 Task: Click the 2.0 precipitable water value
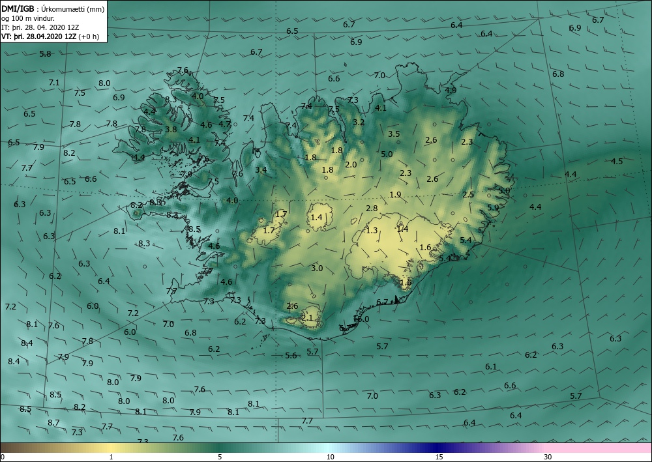click(x=351, y=164)
